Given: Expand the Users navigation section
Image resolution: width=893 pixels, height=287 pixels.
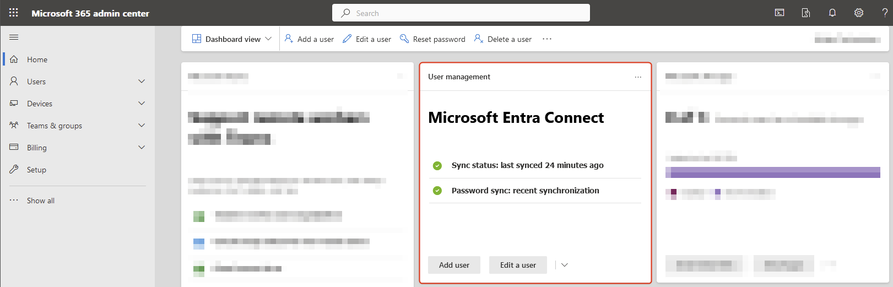Looking at the screenshot, I should [x=142, y=82].
